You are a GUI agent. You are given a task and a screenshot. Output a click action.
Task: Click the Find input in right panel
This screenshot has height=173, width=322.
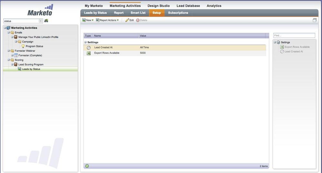pyautogui.click(x=294, y=35)
